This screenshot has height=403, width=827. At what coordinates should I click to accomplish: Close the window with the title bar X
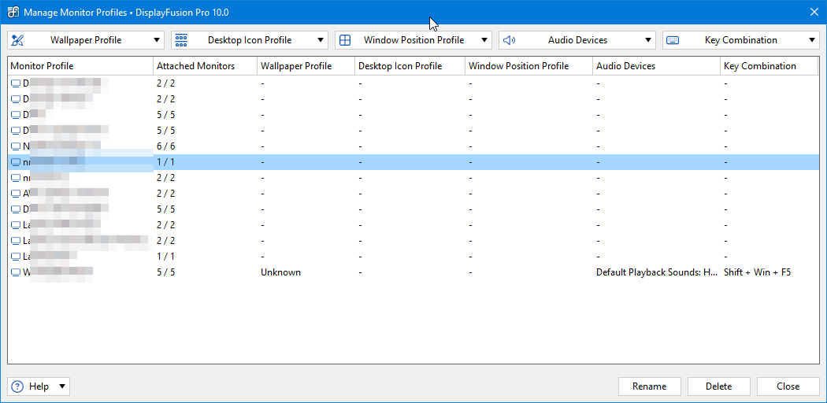[x=814, y=12]
